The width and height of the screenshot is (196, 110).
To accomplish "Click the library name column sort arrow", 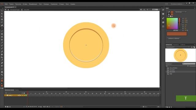I will (x=188, y=66).
